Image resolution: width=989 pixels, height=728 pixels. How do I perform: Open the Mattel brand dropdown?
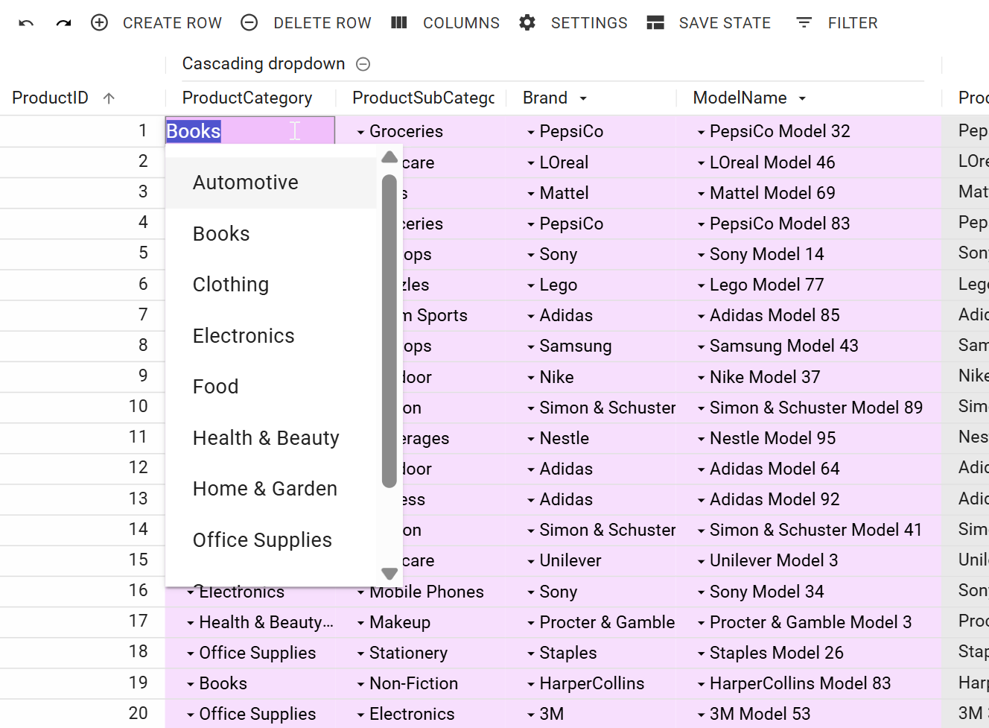[531, 194]
